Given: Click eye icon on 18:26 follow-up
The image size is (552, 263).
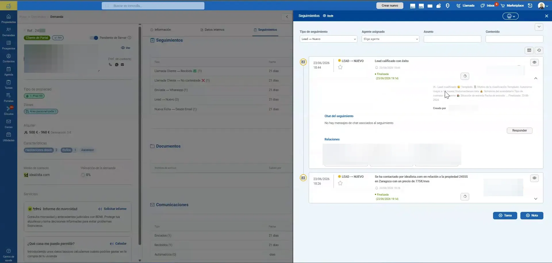Looking at the screenshot, I should (x=534, y=178).
